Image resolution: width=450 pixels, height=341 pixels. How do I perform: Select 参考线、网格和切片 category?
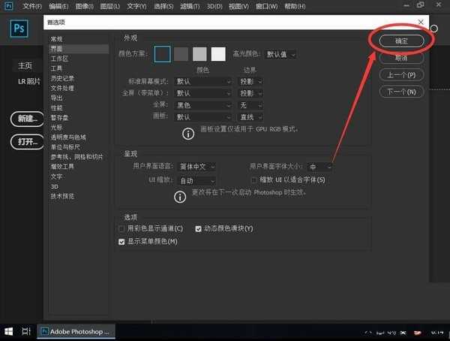point(76,156)
